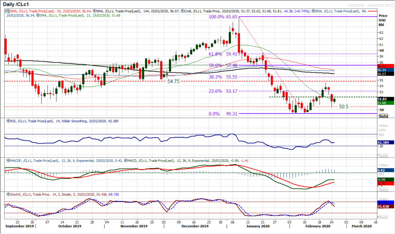Click the clock icon beside the 89-period SMA legend
395x234 pixels.
tap(313, 11)
